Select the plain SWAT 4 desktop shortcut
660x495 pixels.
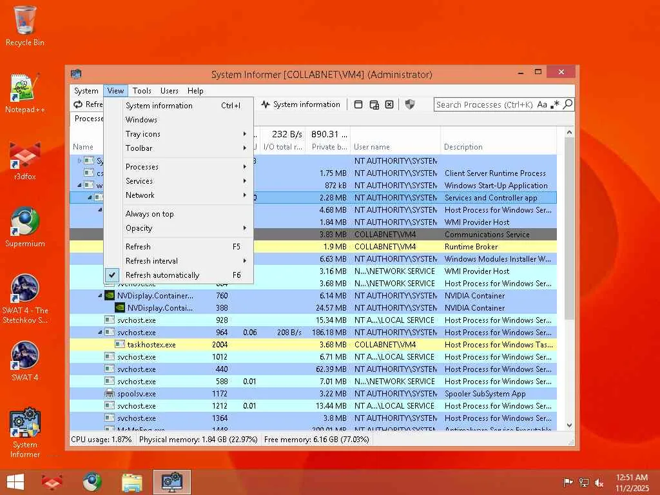click(25, 361)
